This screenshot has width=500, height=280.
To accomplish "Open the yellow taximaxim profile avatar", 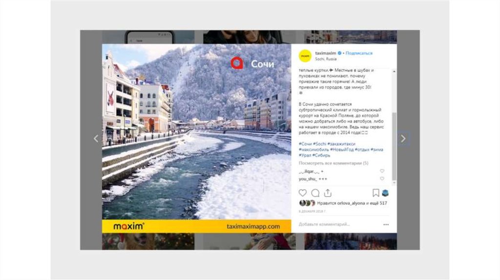I will 305,56.
